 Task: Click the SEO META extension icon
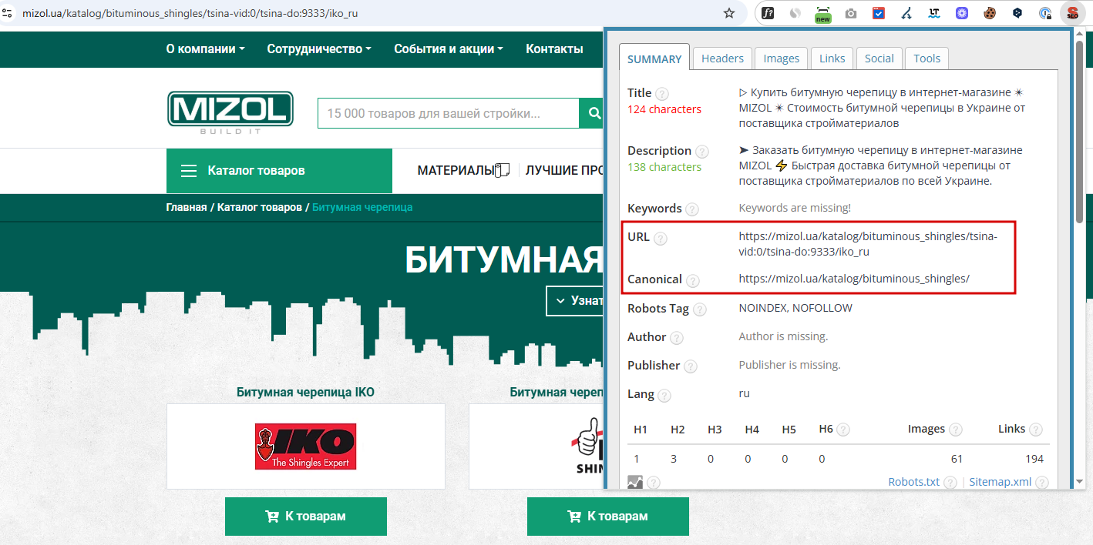1072,13
